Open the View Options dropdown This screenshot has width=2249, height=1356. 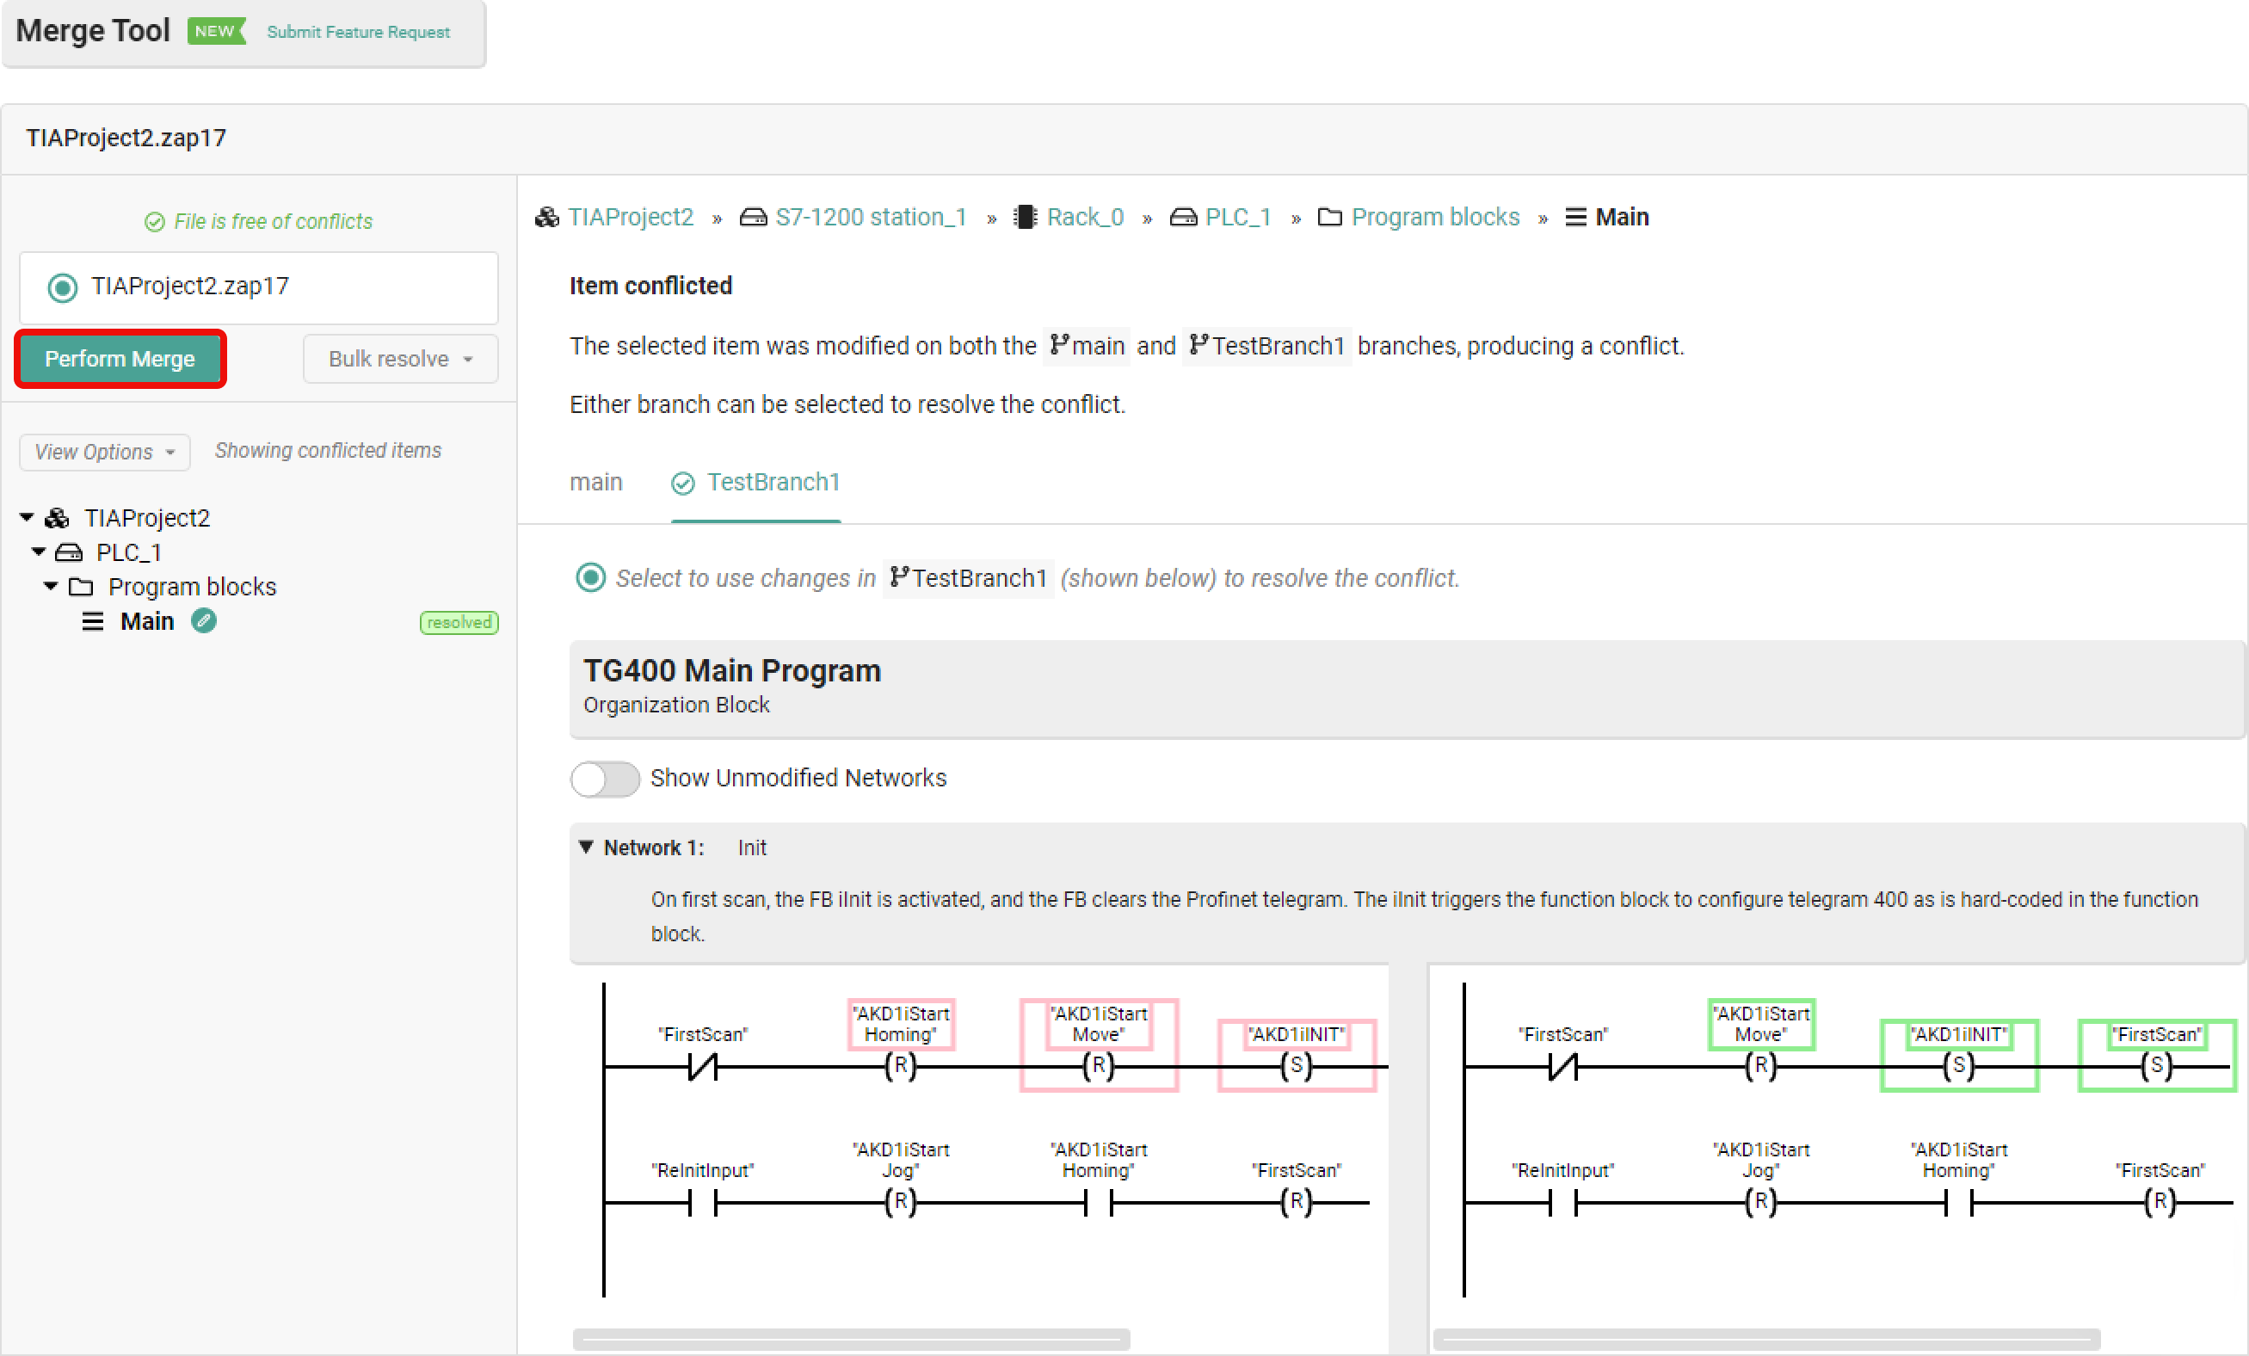[104, 452]
